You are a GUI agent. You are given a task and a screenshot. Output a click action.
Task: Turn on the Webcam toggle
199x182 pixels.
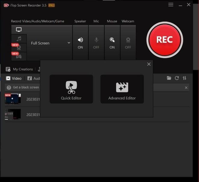128,43
